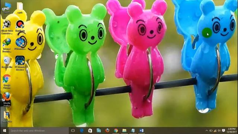The height and width of the screenshot is (134, 238).
Task: Open the taskbar clock showing 2:38 PM
Action: (x=231, y=131)
